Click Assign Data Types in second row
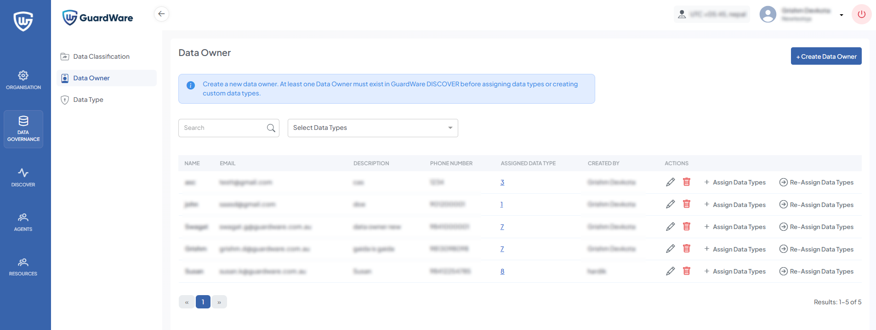Screen dimensions: 876x330 [x=735, y=205]
